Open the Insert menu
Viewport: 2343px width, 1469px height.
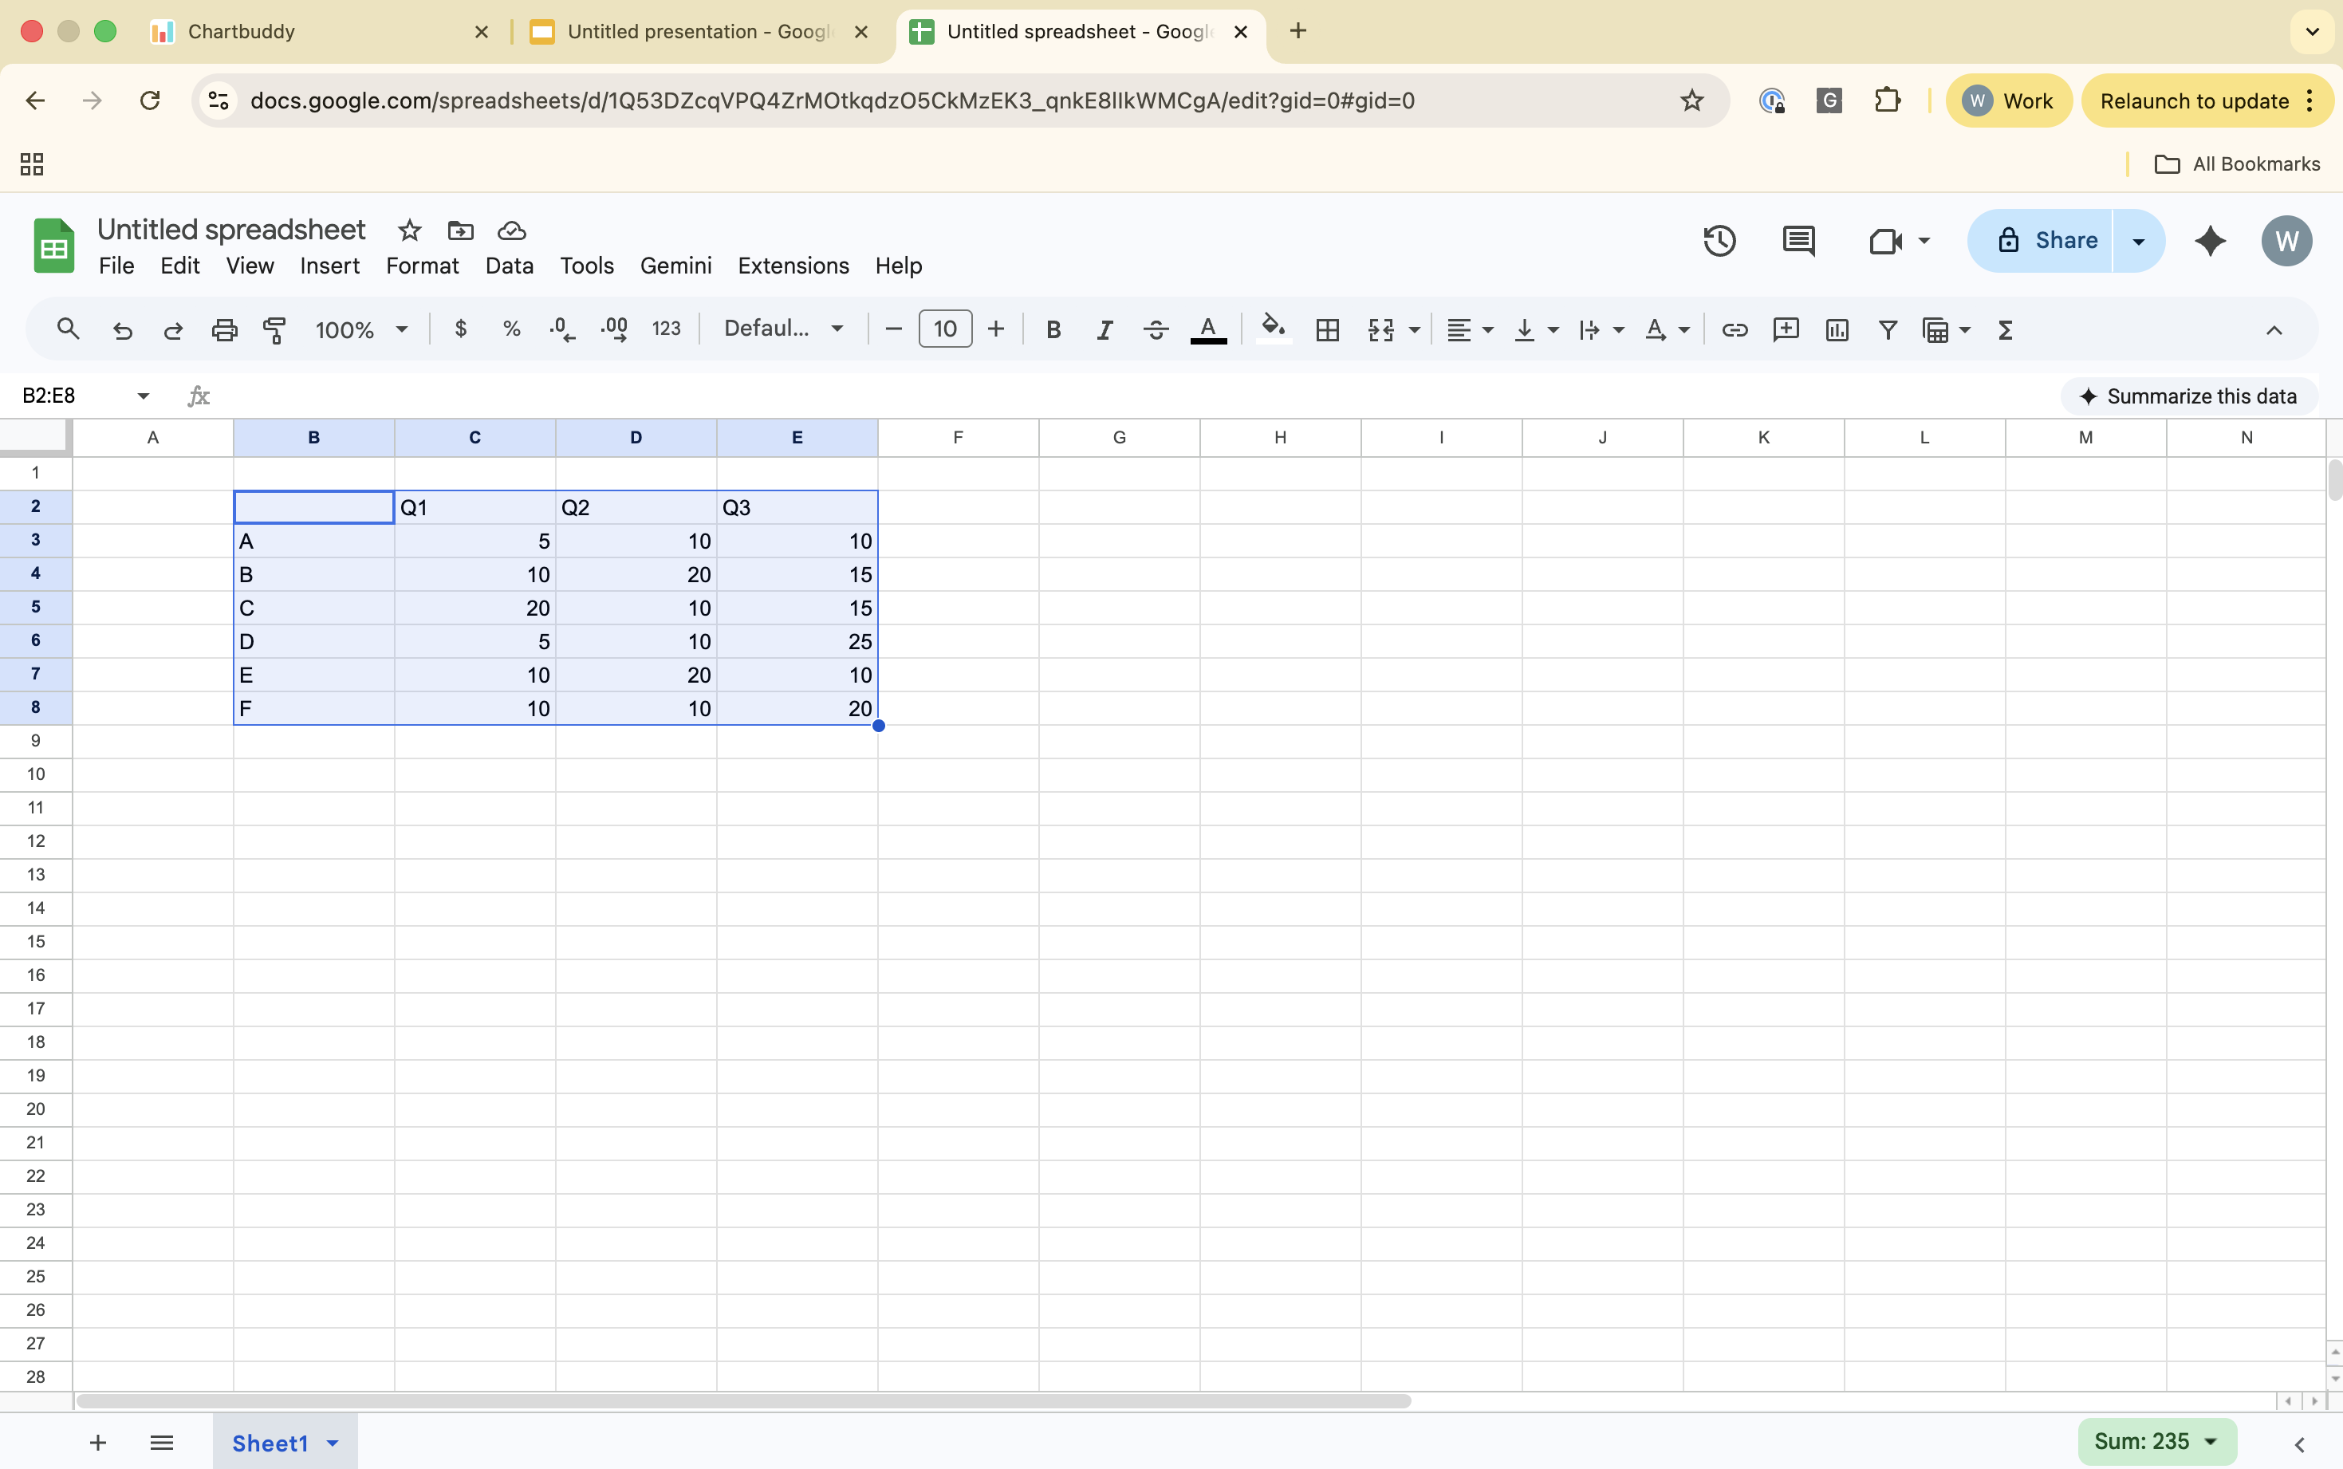(329, 266)
